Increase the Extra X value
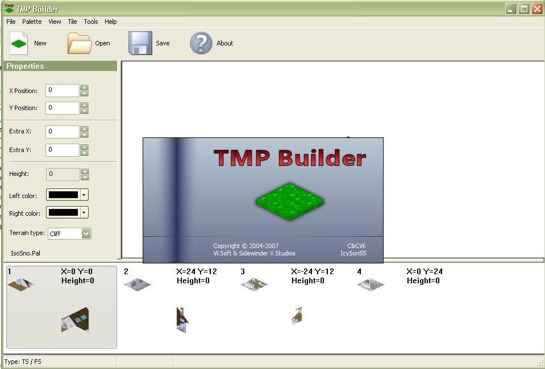545x369 pixels. point(85,128)
